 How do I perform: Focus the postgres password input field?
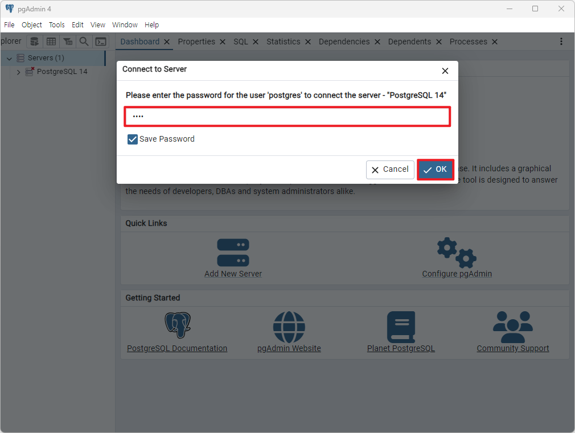pyautogui.click(x=287, y=117)
